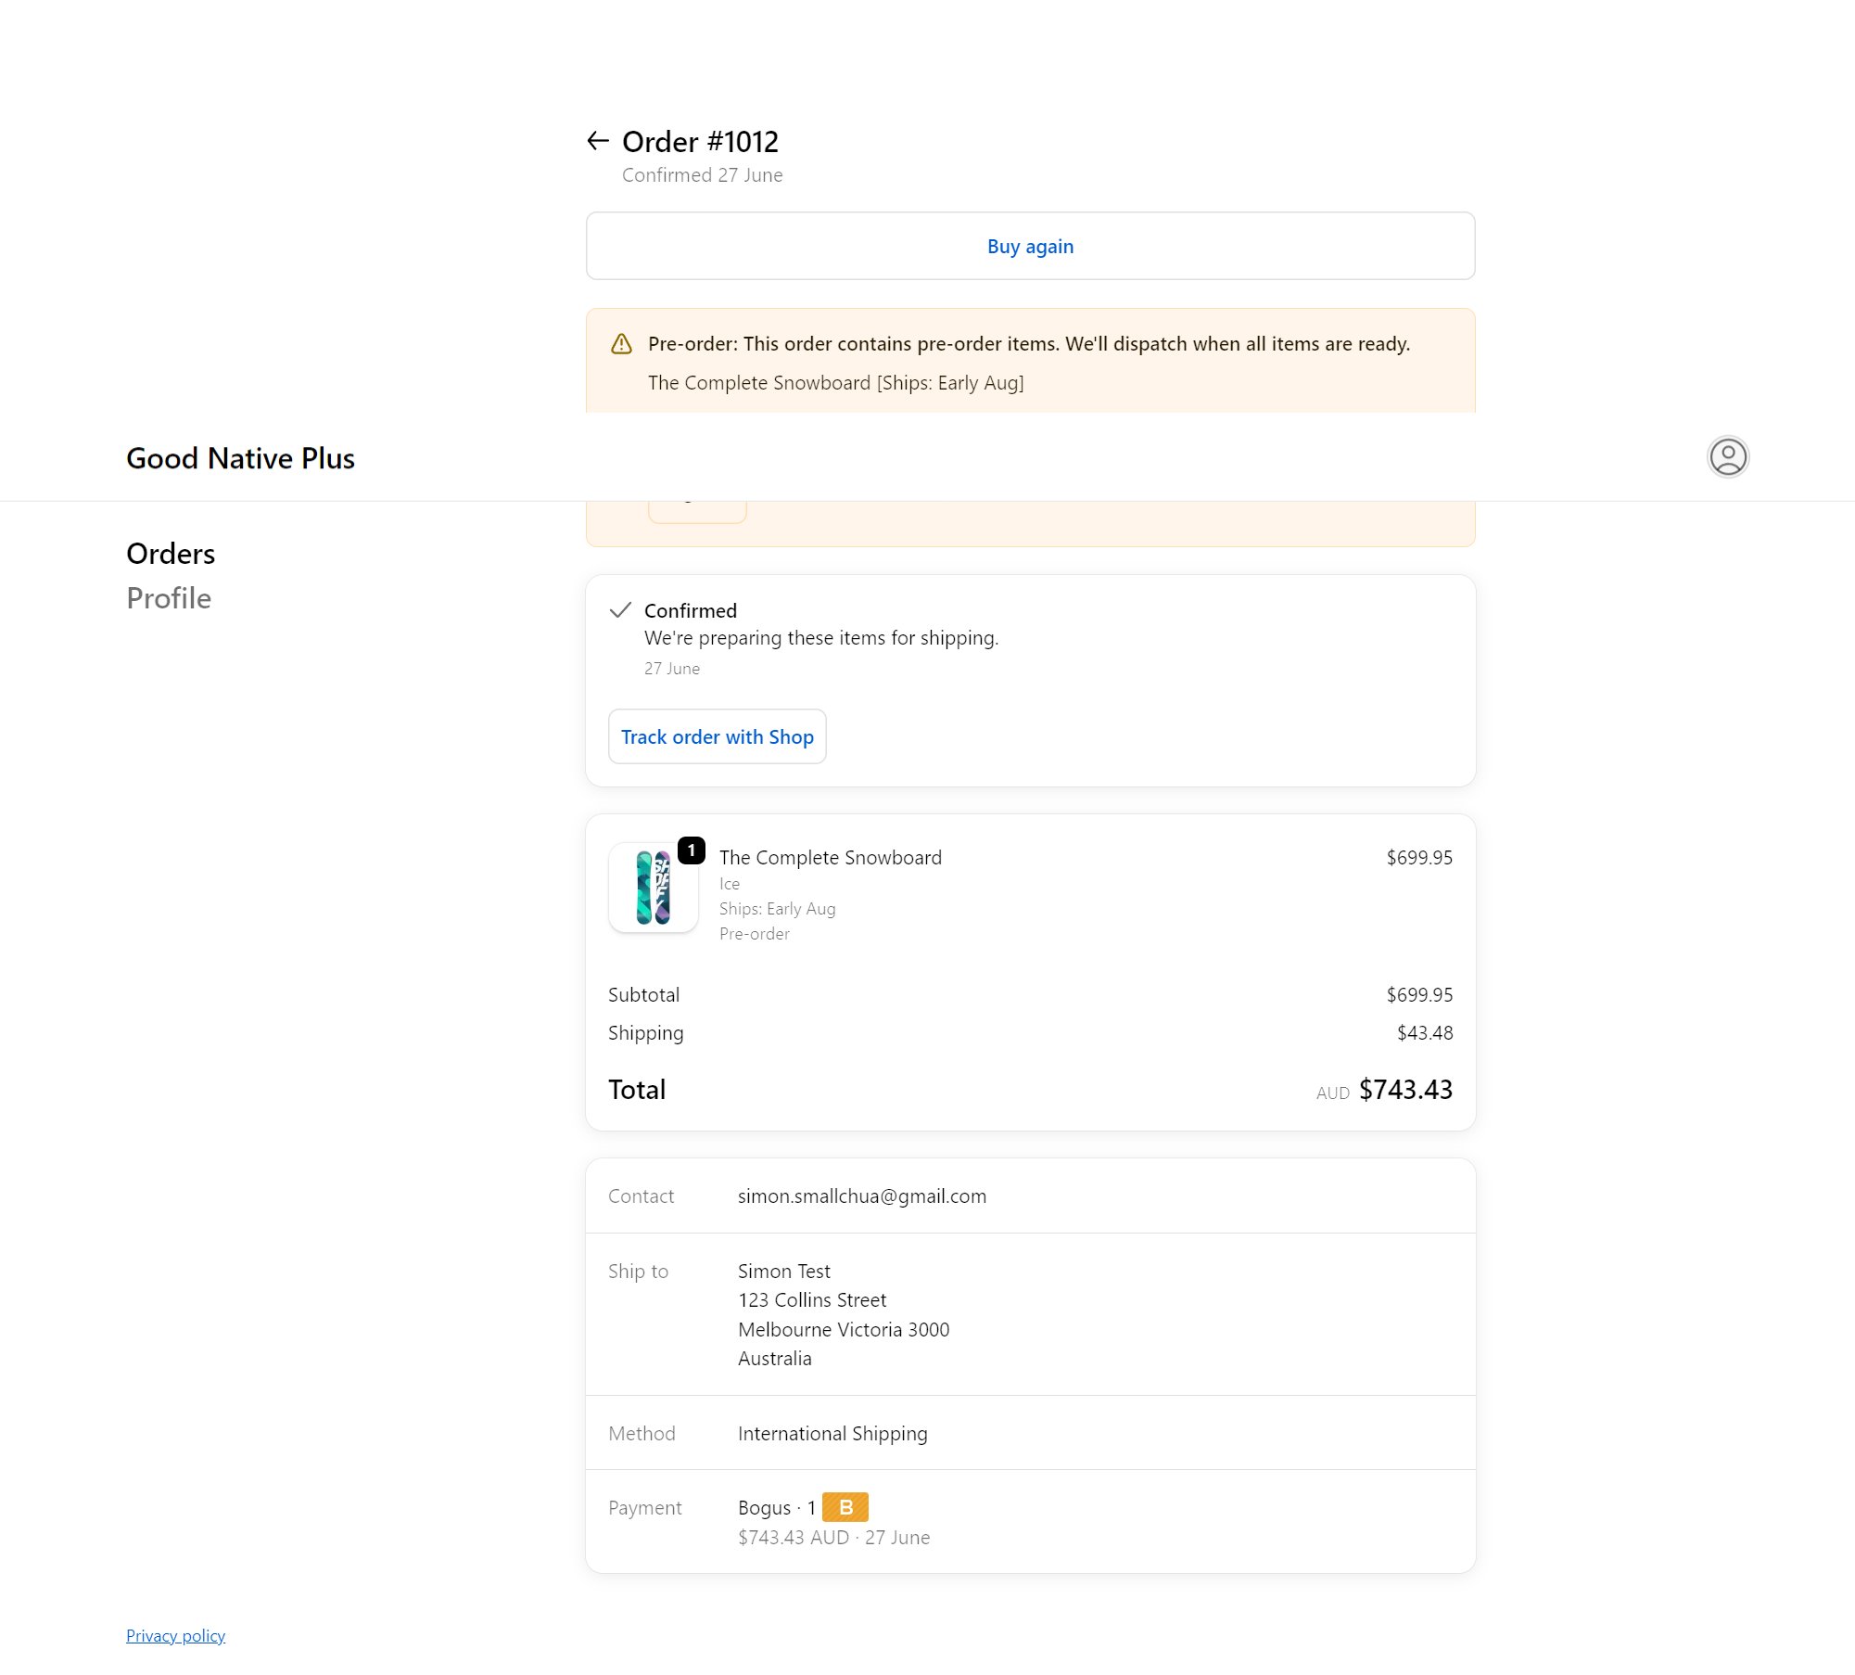This screenshot has width=1855, height=1675.
Task: Click the 'International Shipping' method text
Action: (x=832, y=1434)
